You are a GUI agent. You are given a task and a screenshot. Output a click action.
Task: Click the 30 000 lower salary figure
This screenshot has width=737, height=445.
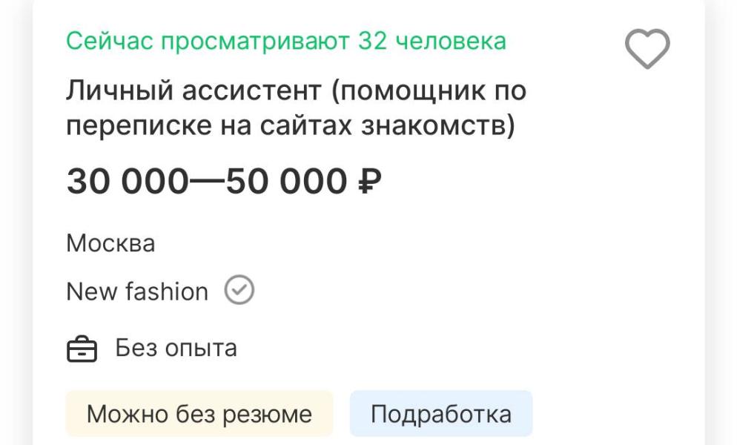(x=127, y=182)
